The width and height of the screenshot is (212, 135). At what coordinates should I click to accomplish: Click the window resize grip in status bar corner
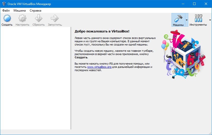point(210,133)
